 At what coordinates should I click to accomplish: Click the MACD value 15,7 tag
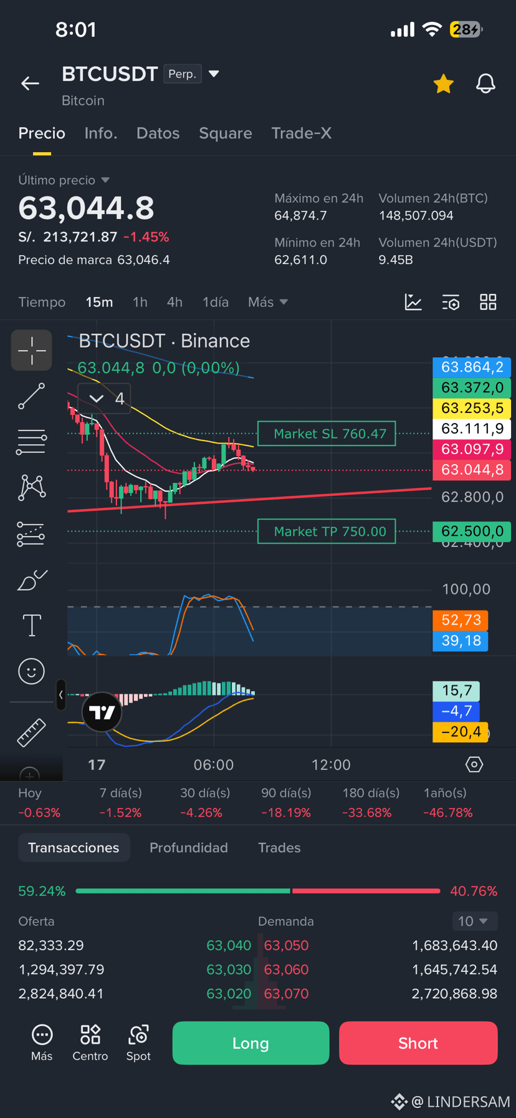[x=456, y=690]
